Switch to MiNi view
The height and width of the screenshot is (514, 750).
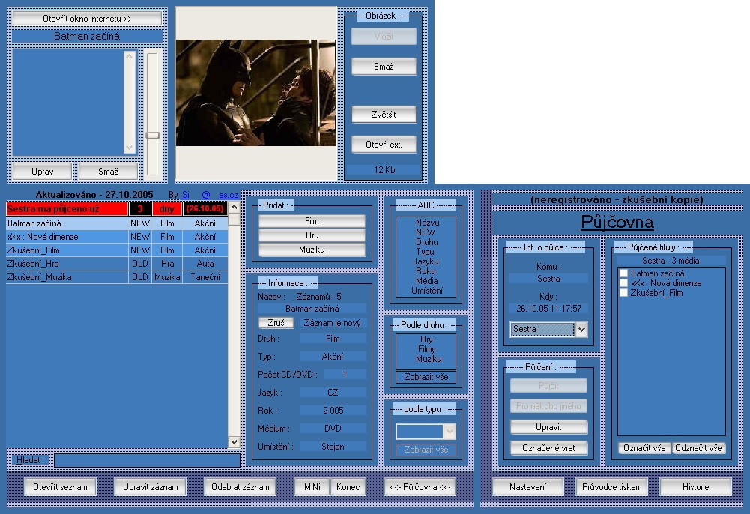312,487
